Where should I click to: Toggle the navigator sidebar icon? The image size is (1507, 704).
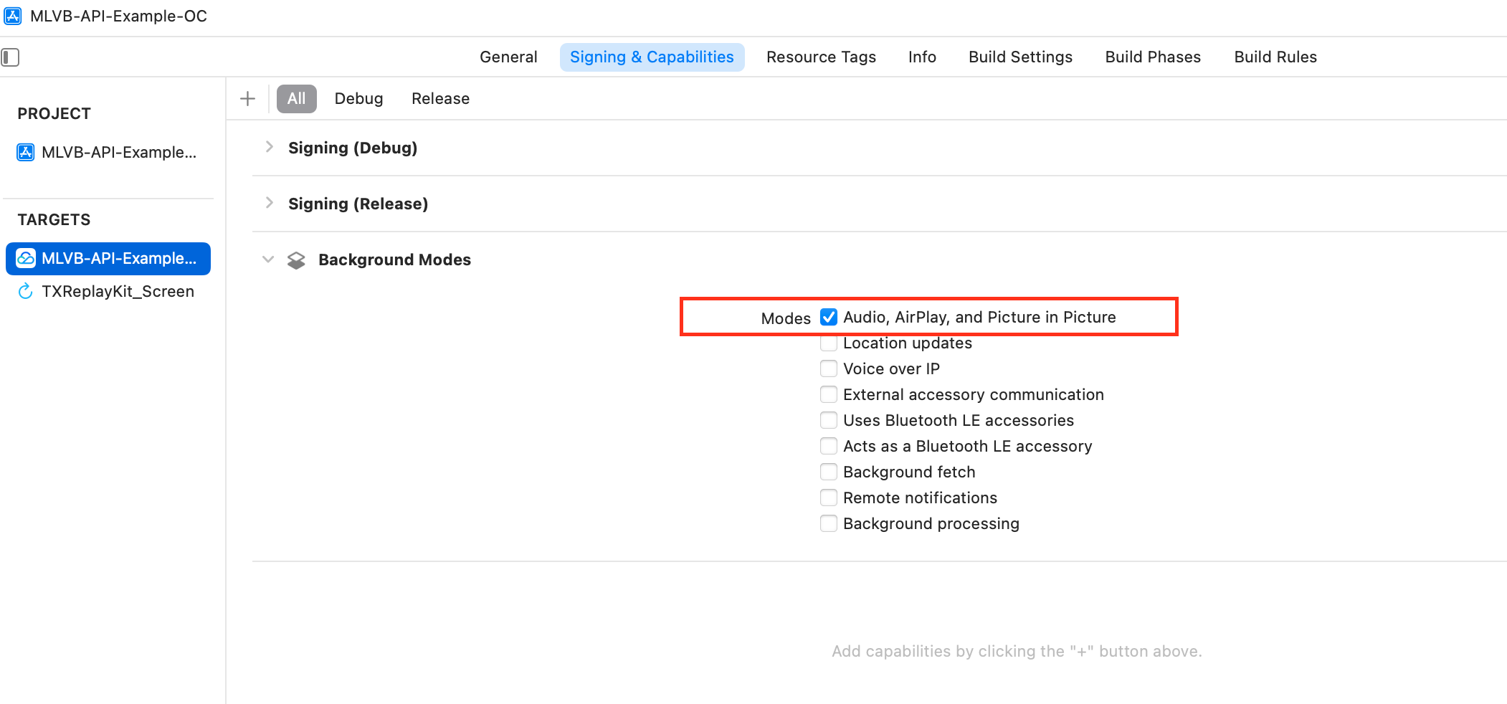(x=11, y=57)
